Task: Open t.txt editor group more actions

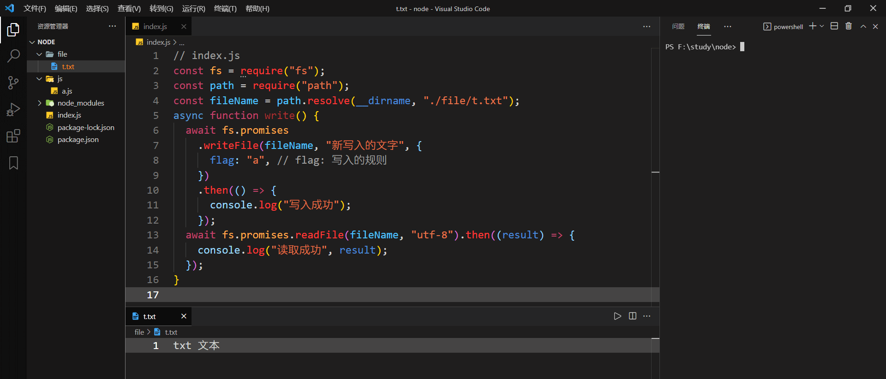Action: [647, 316]
